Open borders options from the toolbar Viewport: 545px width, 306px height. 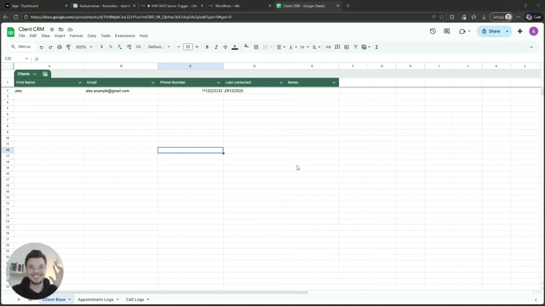(256, 47)
